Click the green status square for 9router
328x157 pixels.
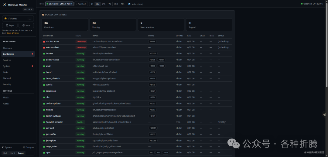click(44, 54)
